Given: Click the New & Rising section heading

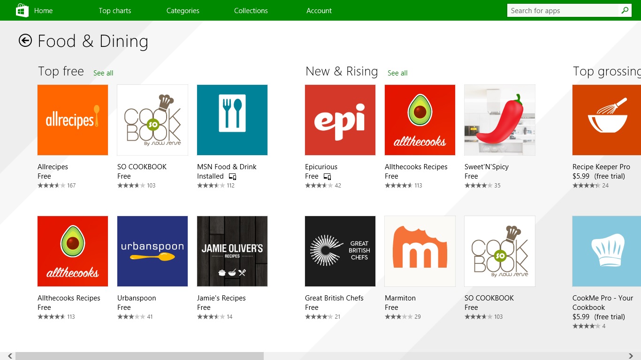Looking at the screenshot, I should [342, 71].
